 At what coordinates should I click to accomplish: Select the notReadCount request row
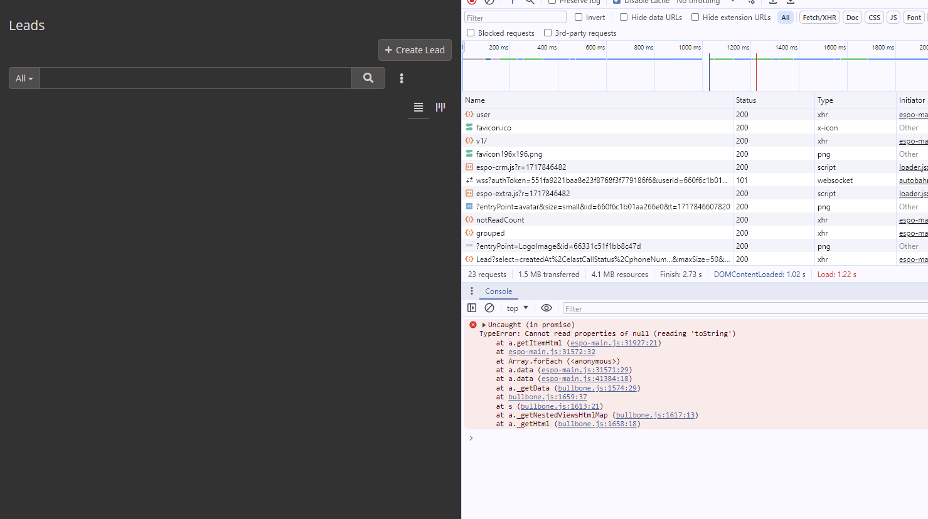tap(695, 219)
